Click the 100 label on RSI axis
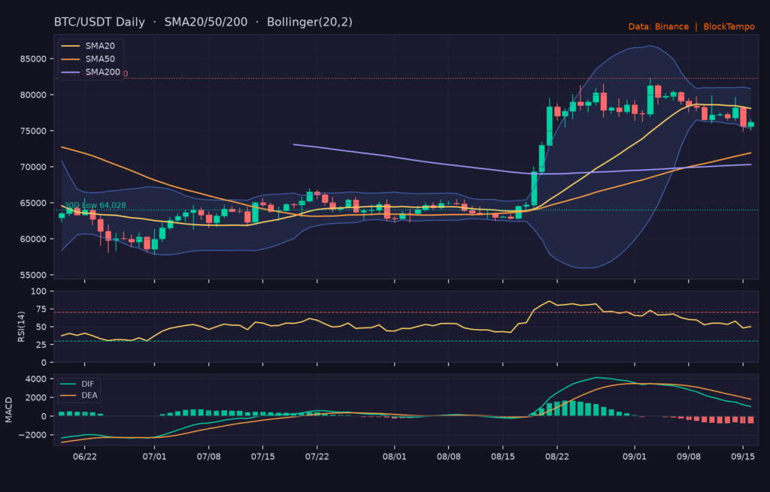The width and height of the screenshot is (770, 492). click(39, 291)
